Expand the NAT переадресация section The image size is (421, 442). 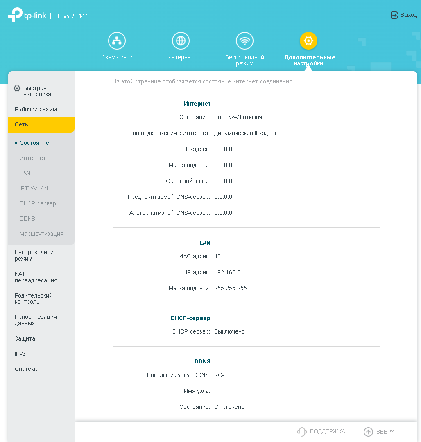coord(36,277)
